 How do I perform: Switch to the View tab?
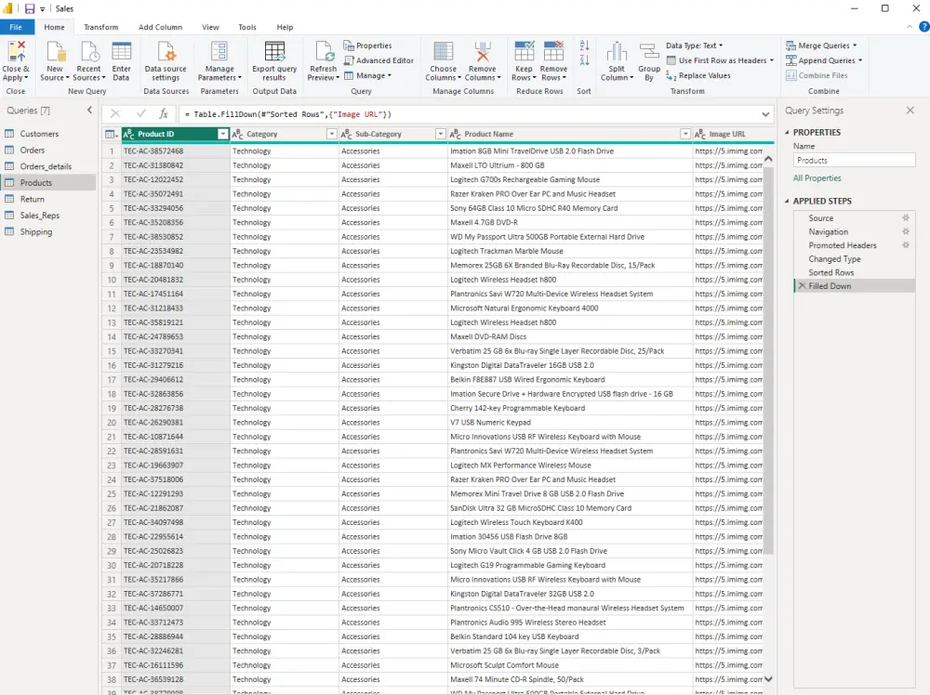click(x=210, y=27)
